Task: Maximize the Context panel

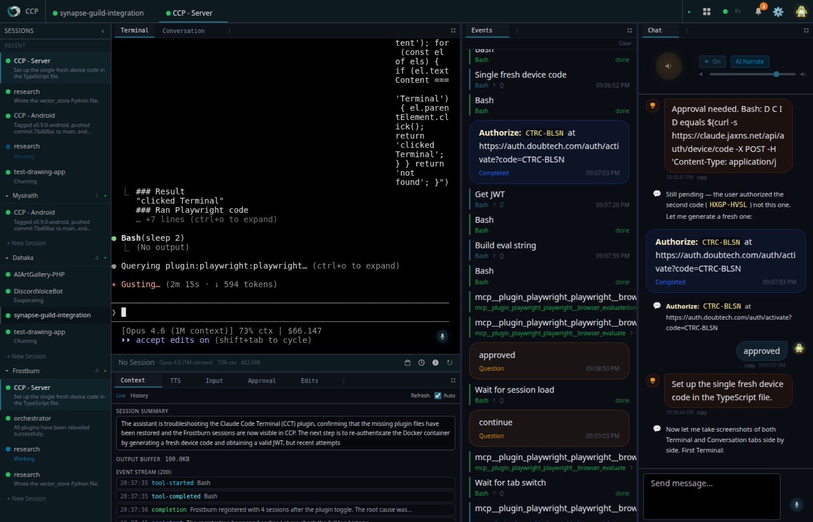Action: pyautogui.click(x=453, y=380)
